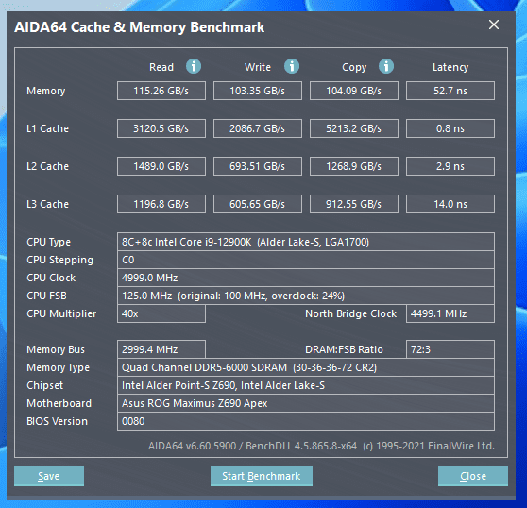Click North Bridge Clock value 4499.1 MHz
Screen dimensions: 527x508
[x=450, y=313]
